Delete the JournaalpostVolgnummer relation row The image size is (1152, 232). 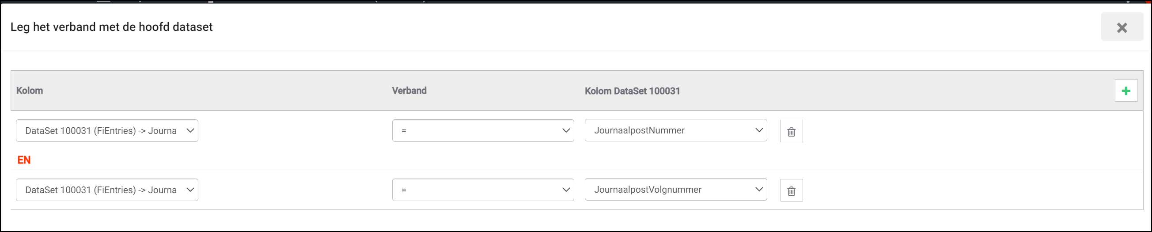tap(791, 190)
